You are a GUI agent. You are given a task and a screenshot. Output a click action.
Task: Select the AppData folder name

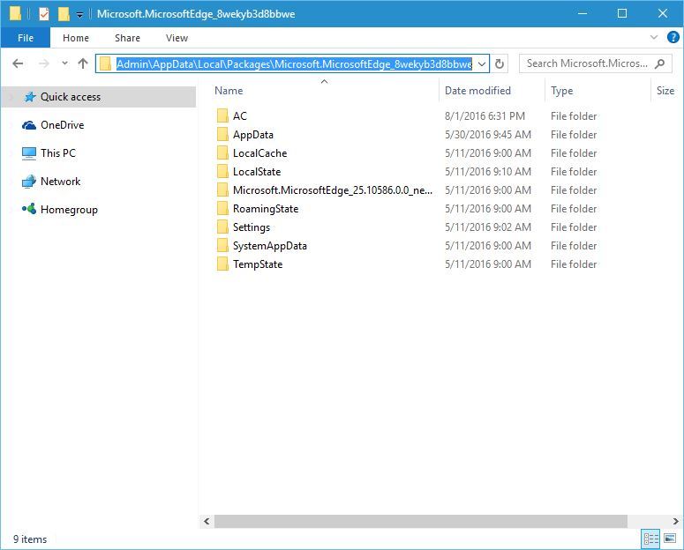pos(253,135)
